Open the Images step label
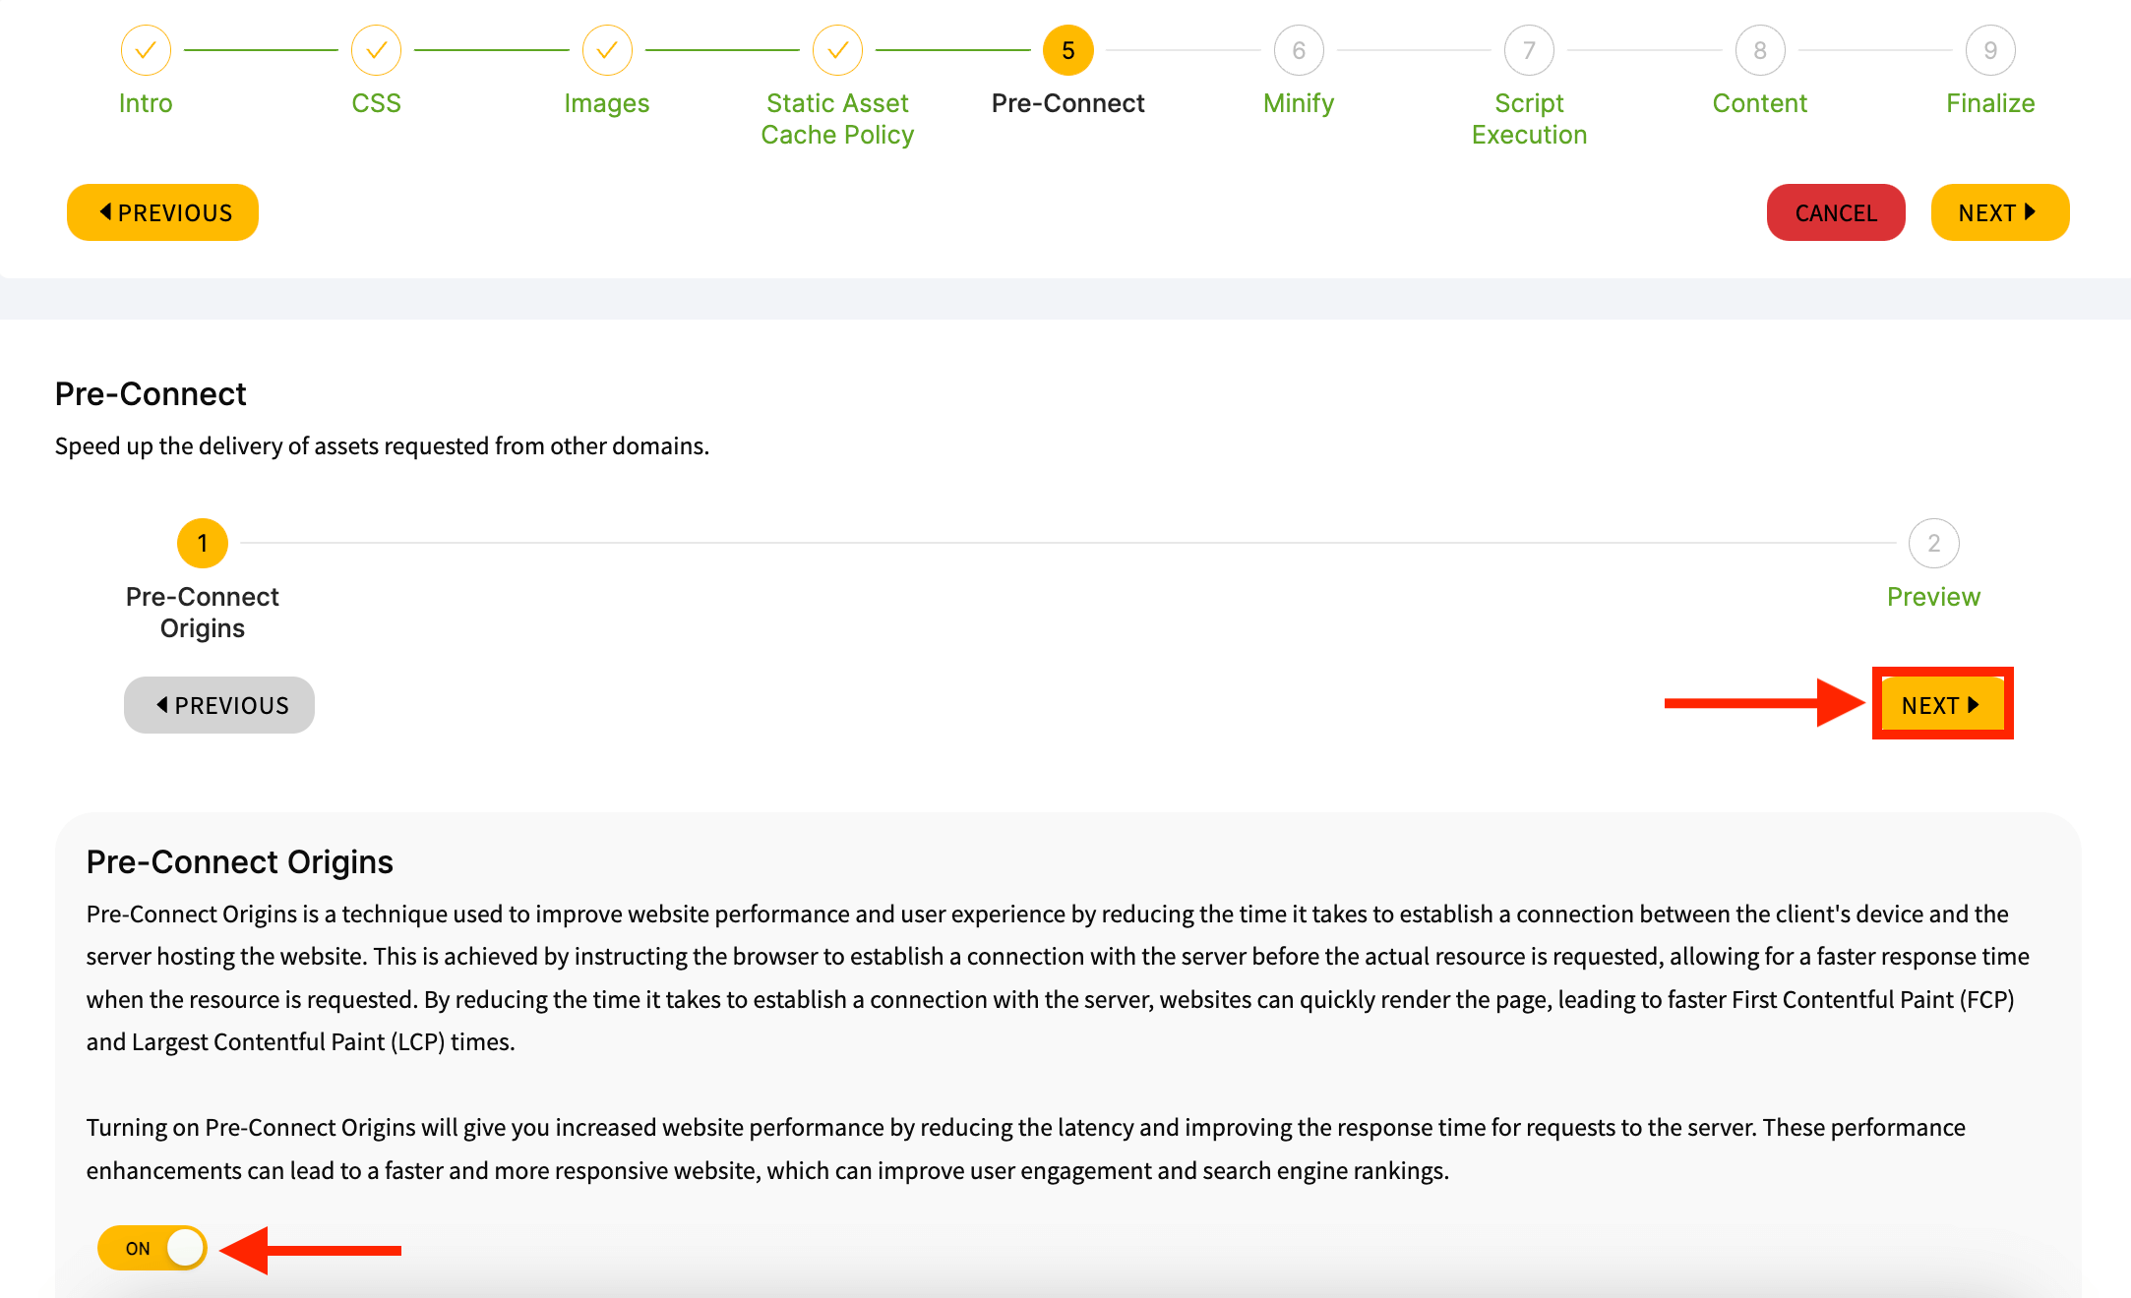Viewport: 2131px width, 1298px height. pyautogui.click(x=607, y=103)
